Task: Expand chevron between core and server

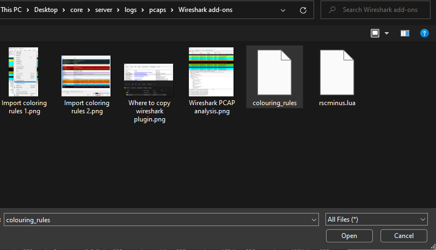Action: pyautogui.click(x=89, y=10)
